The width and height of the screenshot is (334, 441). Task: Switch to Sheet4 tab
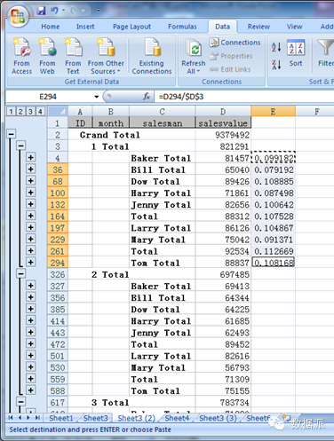click(x=177, y=418)
